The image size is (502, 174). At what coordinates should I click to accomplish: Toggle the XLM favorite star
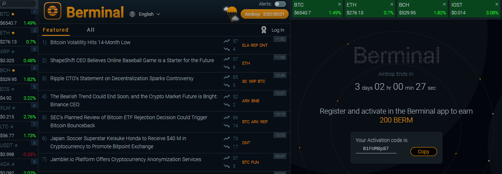[14, 108]
